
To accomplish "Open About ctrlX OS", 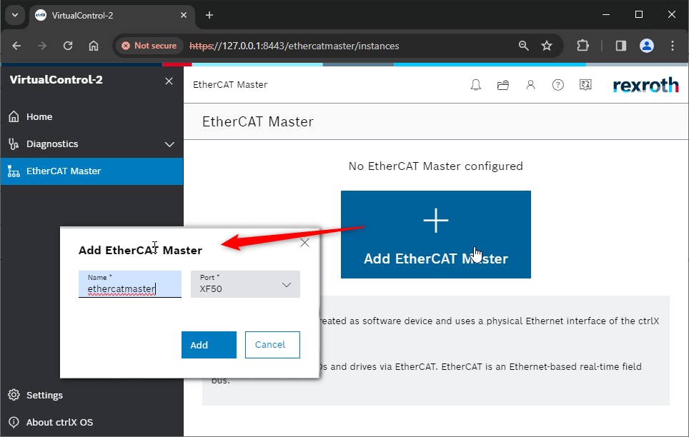I will (91, 423).
